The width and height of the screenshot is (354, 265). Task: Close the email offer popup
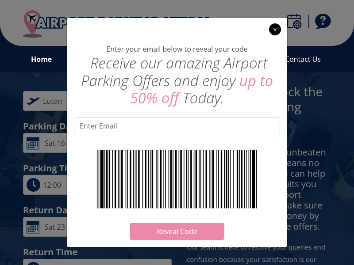pos(275,30)
